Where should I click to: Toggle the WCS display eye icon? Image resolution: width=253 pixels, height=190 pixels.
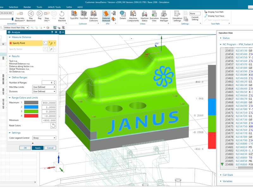point(55,28)
